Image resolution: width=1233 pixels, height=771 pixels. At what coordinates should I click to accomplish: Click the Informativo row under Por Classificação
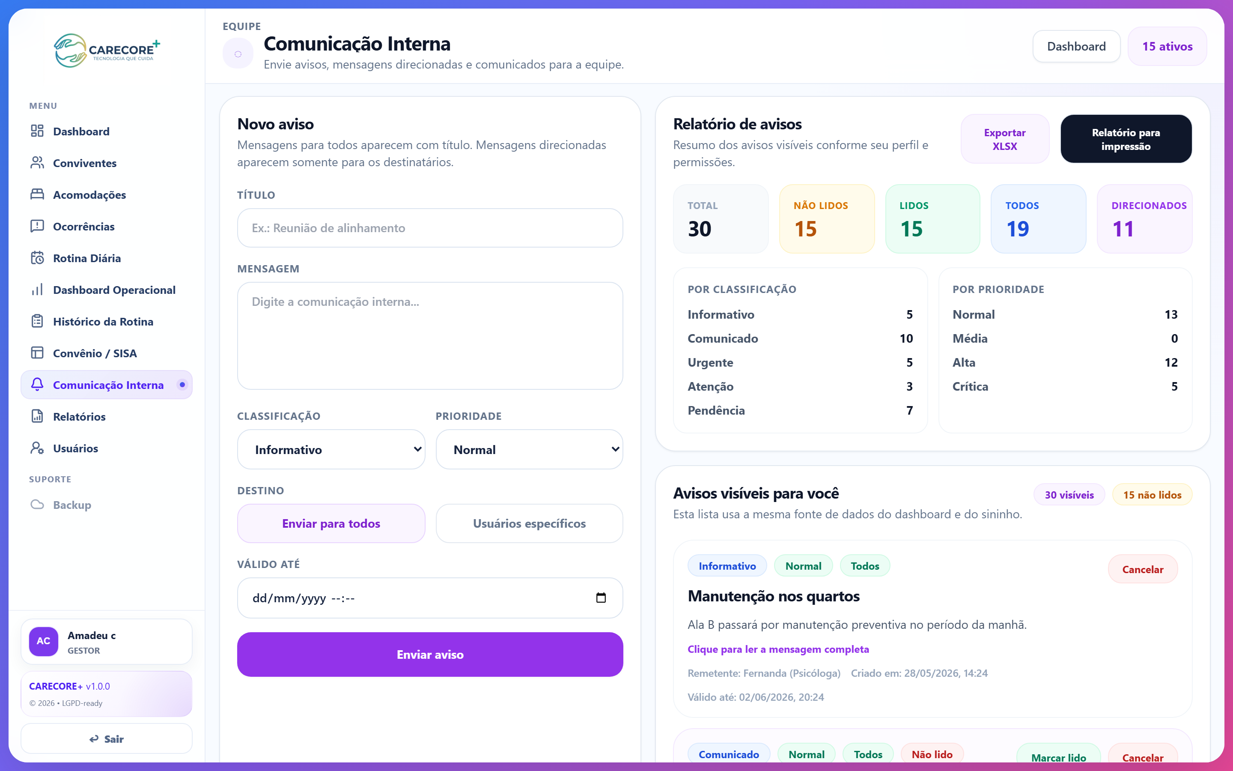tap(800, 314)
